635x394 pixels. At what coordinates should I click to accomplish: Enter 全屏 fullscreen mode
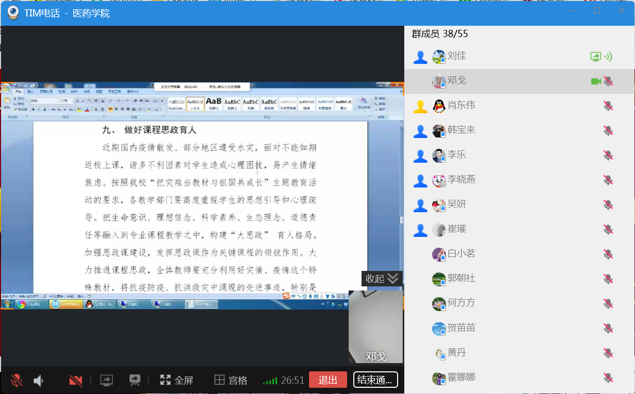point(176,381)
